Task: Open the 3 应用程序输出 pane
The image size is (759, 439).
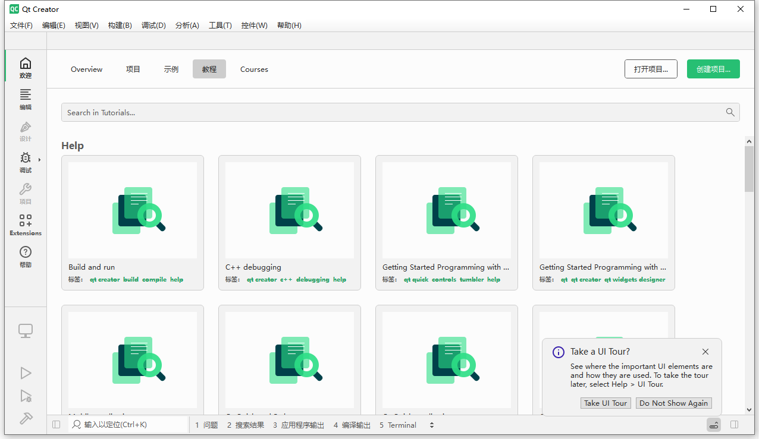Action: pos(299,425)
